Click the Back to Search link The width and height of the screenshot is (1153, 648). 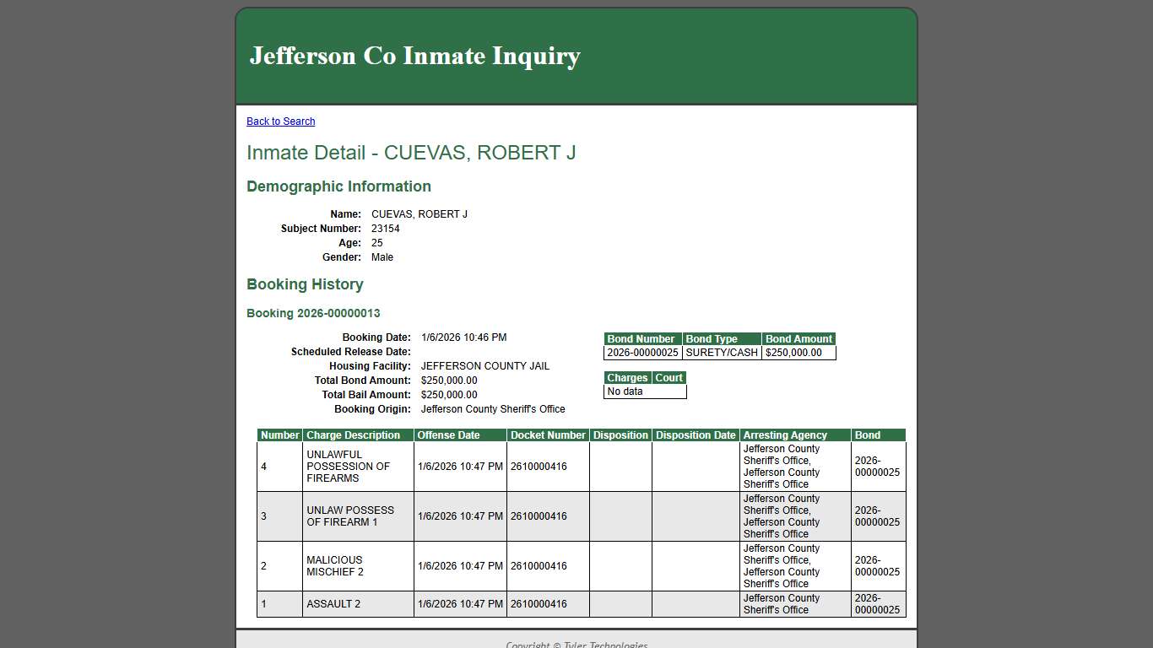tap(280, 121)
